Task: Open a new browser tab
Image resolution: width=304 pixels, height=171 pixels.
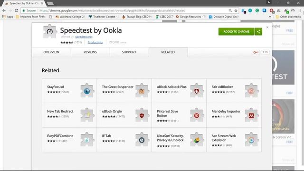Action: tap(50, 3)
